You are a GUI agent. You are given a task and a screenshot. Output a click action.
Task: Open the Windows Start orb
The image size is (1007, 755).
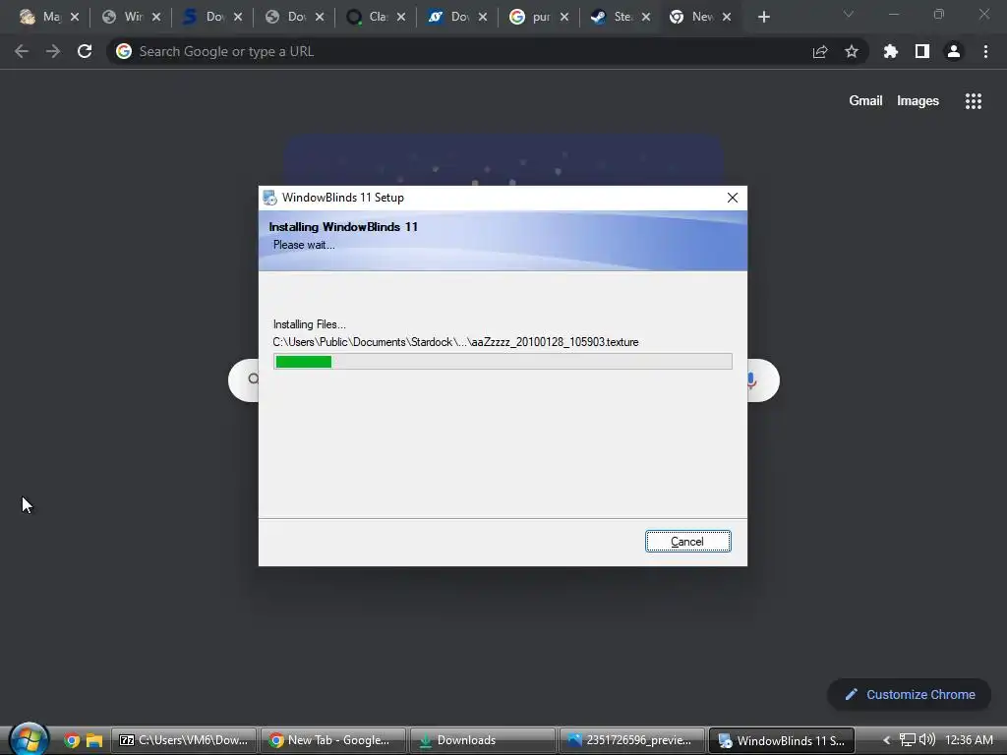[x=29, y=739]
